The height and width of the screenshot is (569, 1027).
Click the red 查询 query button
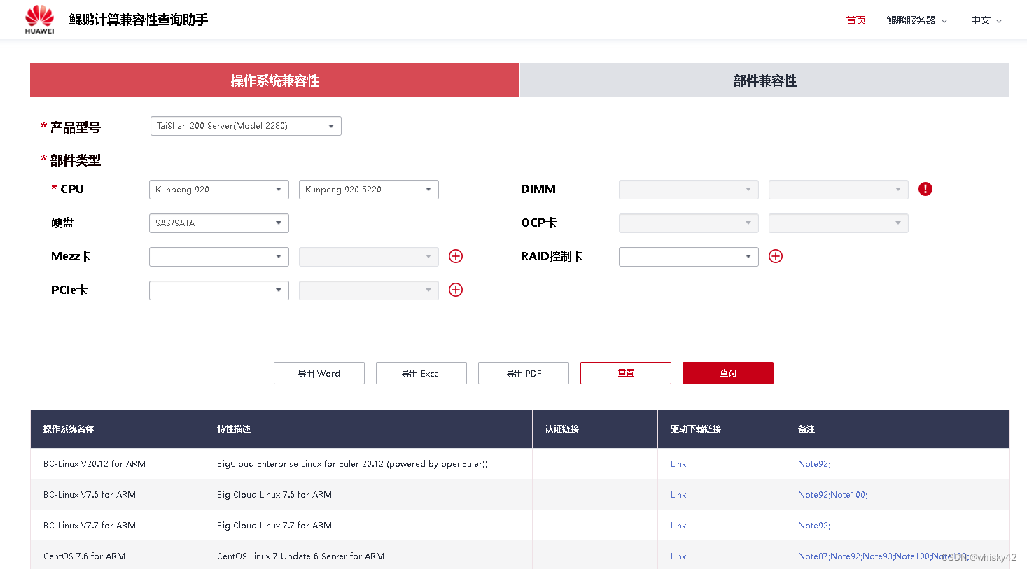[728, 373]
